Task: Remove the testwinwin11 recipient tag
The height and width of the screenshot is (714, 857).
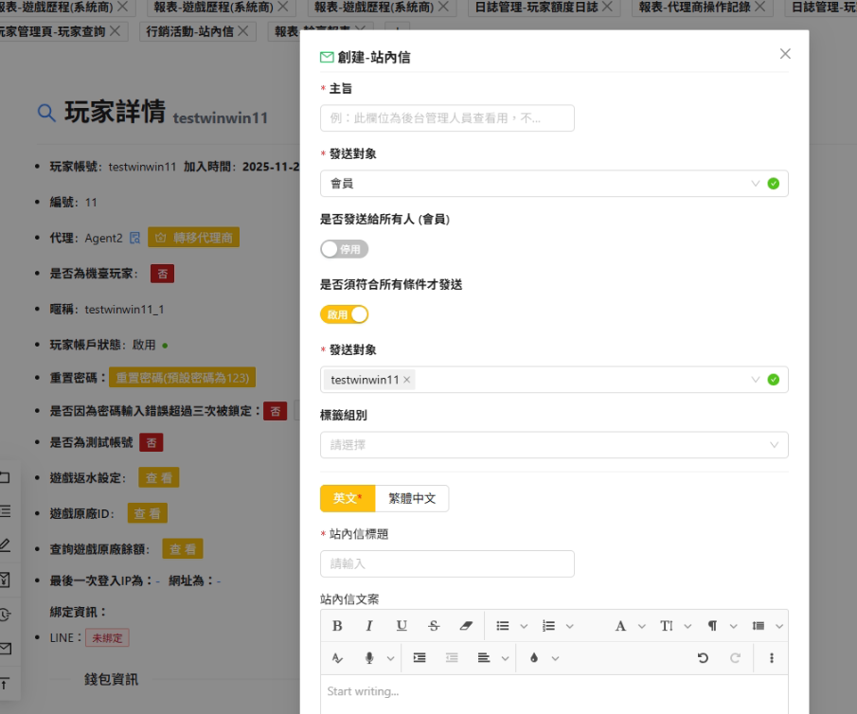Action: coord(407,380)
